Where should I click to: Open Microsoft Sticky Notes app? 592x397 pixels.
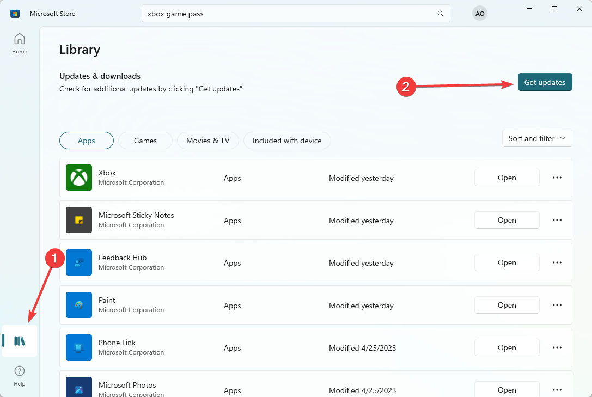coord(506,220)
